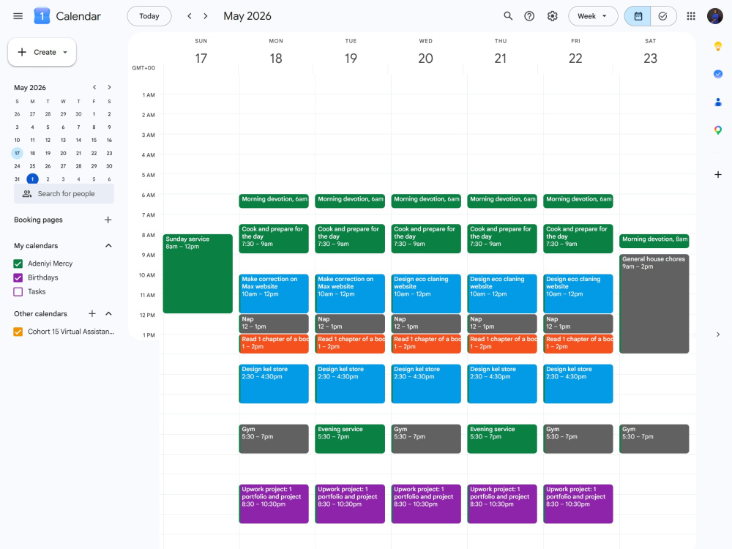This screenshot has height=549, width=732.
Task: Open Thursday's Nap event
Action: (502, 323)
